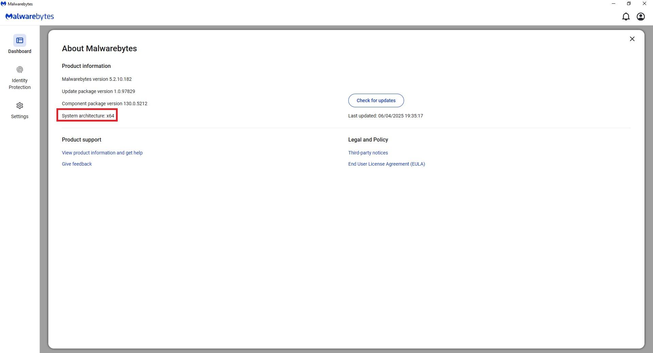Open End User License Agreement (EULA) link
653x353 pixels.
pos(386,164)
